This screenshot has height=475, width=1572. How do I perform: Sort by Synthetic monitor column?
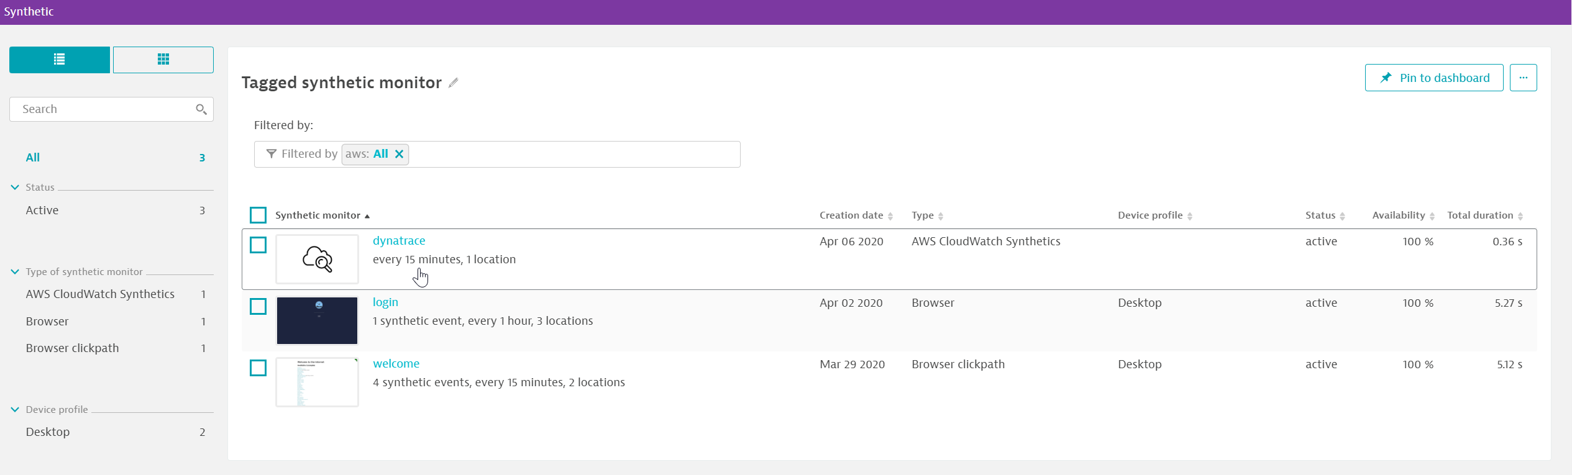tap(322, 215)
